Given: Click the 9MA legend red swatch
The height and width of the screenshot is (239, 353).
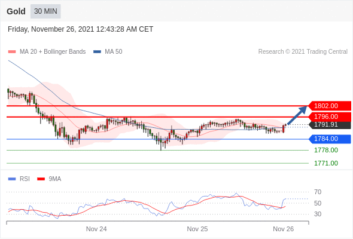Looking at the screenshot, I should point(41,179).
